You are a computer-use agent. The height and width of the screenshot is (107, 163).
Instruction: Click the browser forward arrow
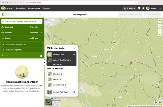[x=15, y=3]
